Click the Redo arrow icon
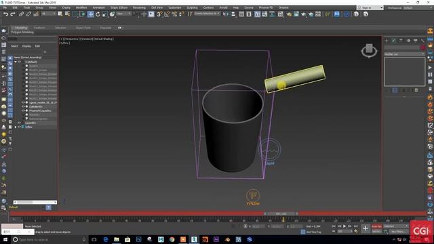Image resolution: width=434 pixels, height=244 pixels. tap(13, 14)
